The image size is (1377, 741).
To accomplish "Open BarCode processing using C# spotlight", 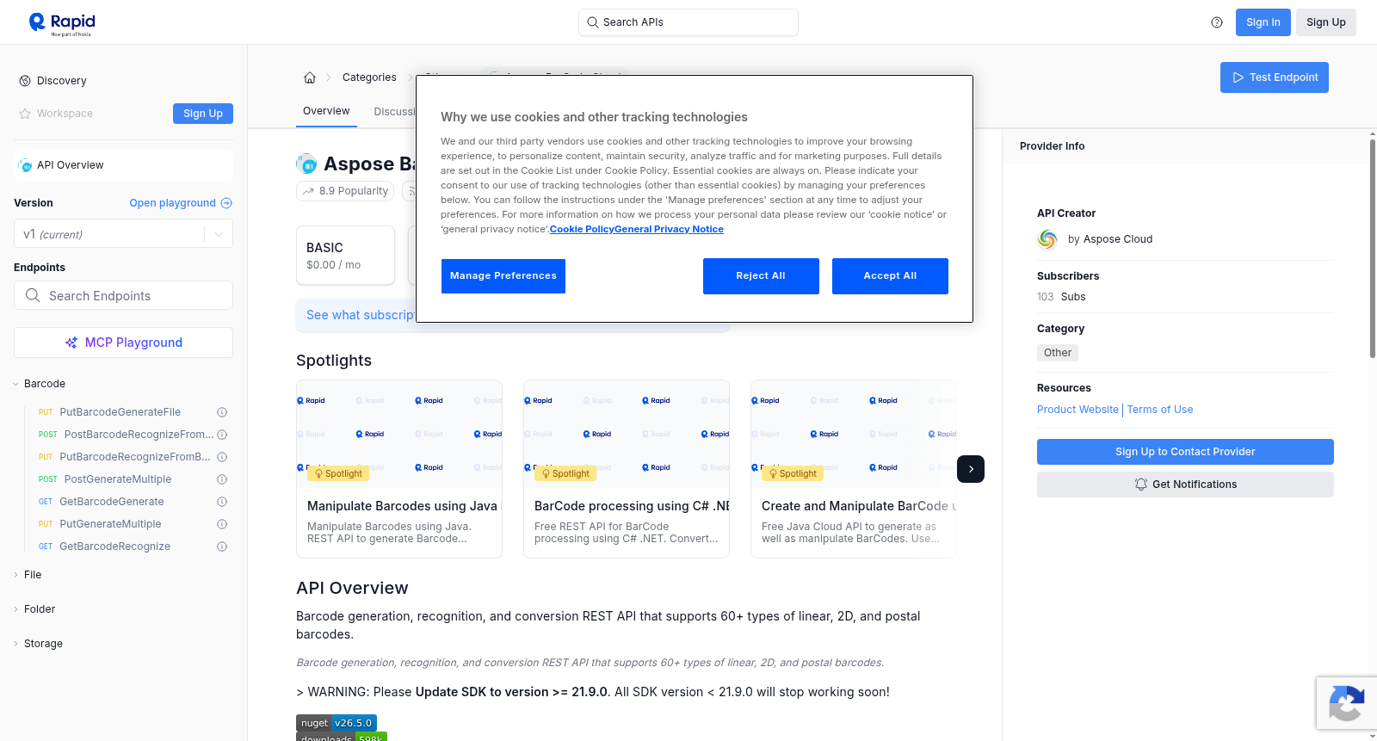I will [627, 469].
